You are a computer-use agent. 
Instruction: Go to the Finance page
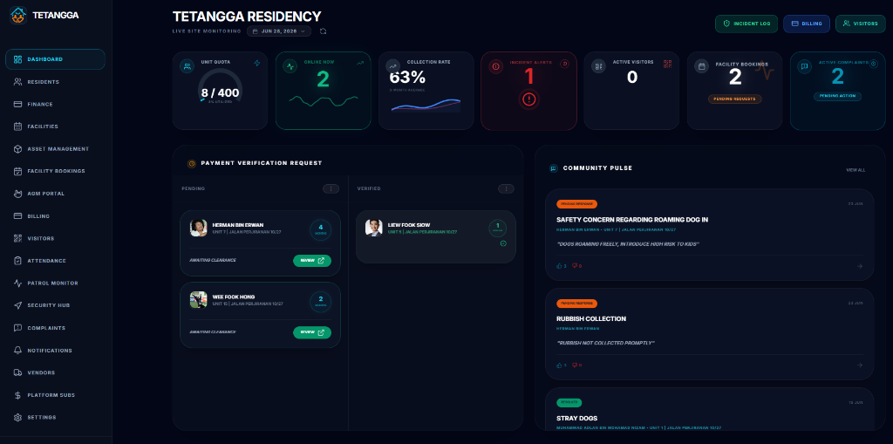point(55,105)
